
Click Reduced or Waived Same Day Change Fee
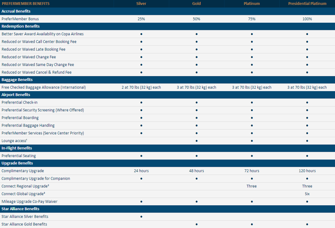point(38,65)
